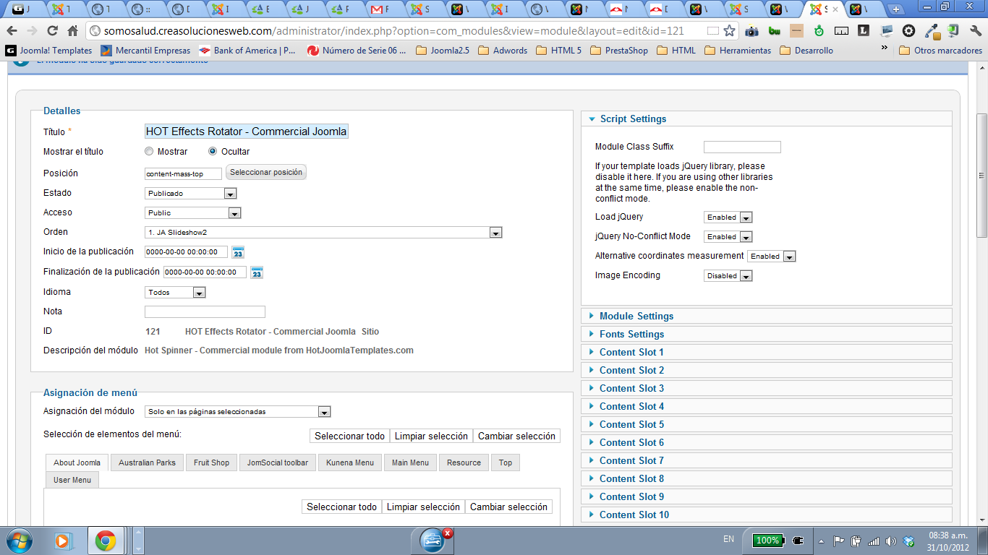988x555 pixels.
Task: Go to browser home page icon
Action: pyautogui.click(x=72, y=31)
